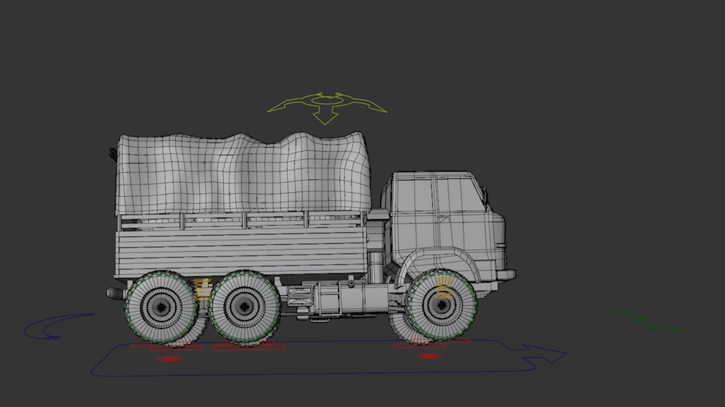
Task: Select the planked cargo bed side wall
Action: click(241, 253)
